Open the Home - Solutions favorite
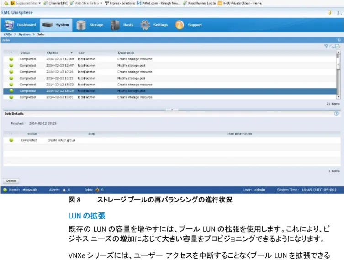The image size is (344, 260). pos(120,3)
